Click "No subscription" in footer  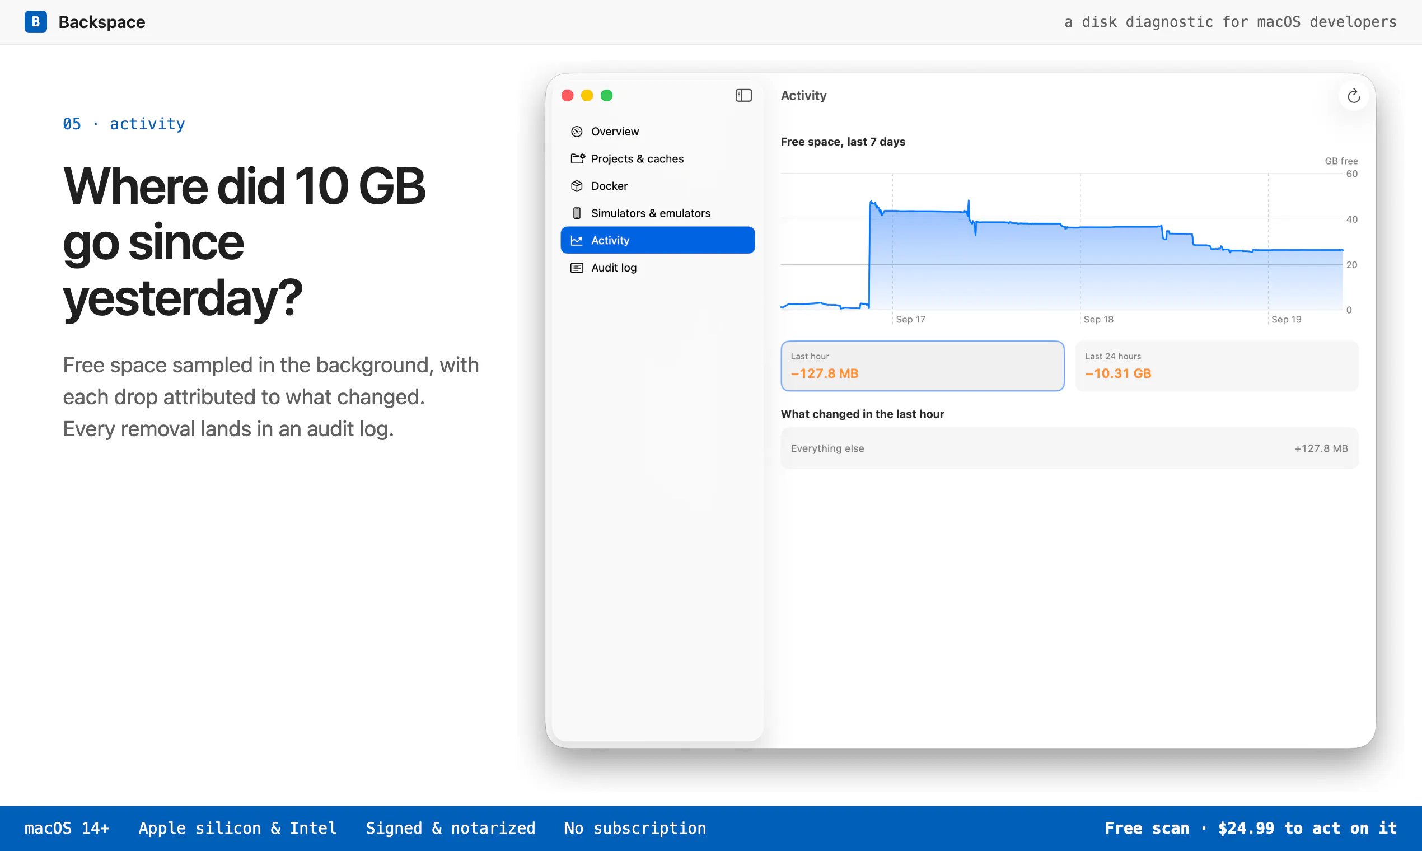[x=635, y=828]
